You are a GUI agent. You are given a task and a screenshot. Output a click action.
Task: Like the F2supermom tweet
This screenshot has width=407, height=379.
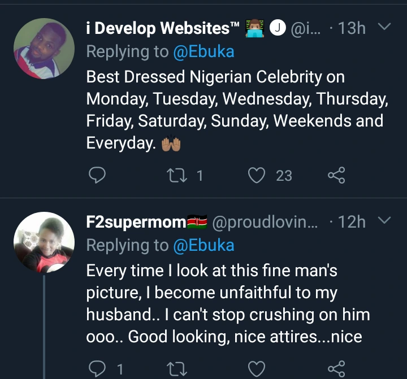(x=257, y=369)
